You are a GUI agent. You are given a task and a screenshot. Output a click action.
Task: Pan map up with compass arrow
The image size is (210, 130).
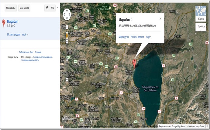pos(67,11)
